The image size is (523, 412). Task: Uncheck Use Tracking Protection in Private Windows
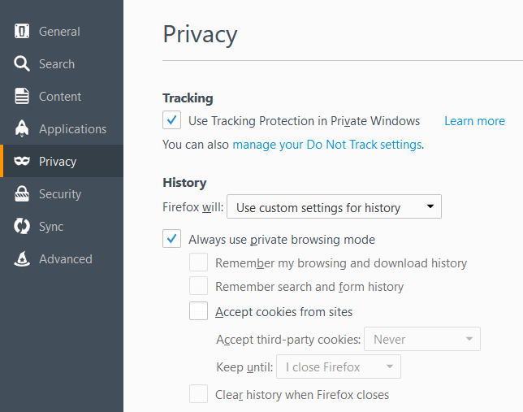coord(172,119)
